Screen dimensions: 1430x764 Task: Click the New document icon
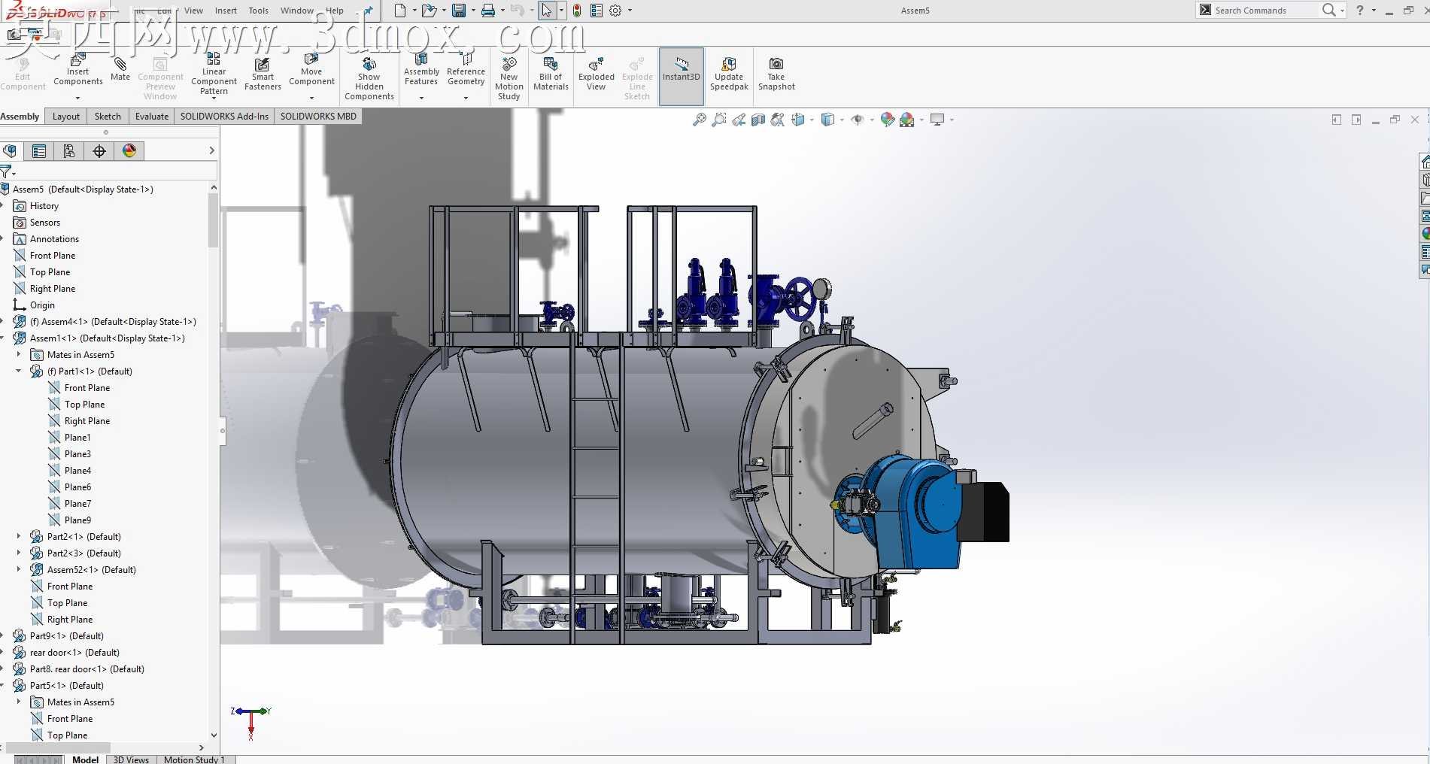[x=400, y=11]
